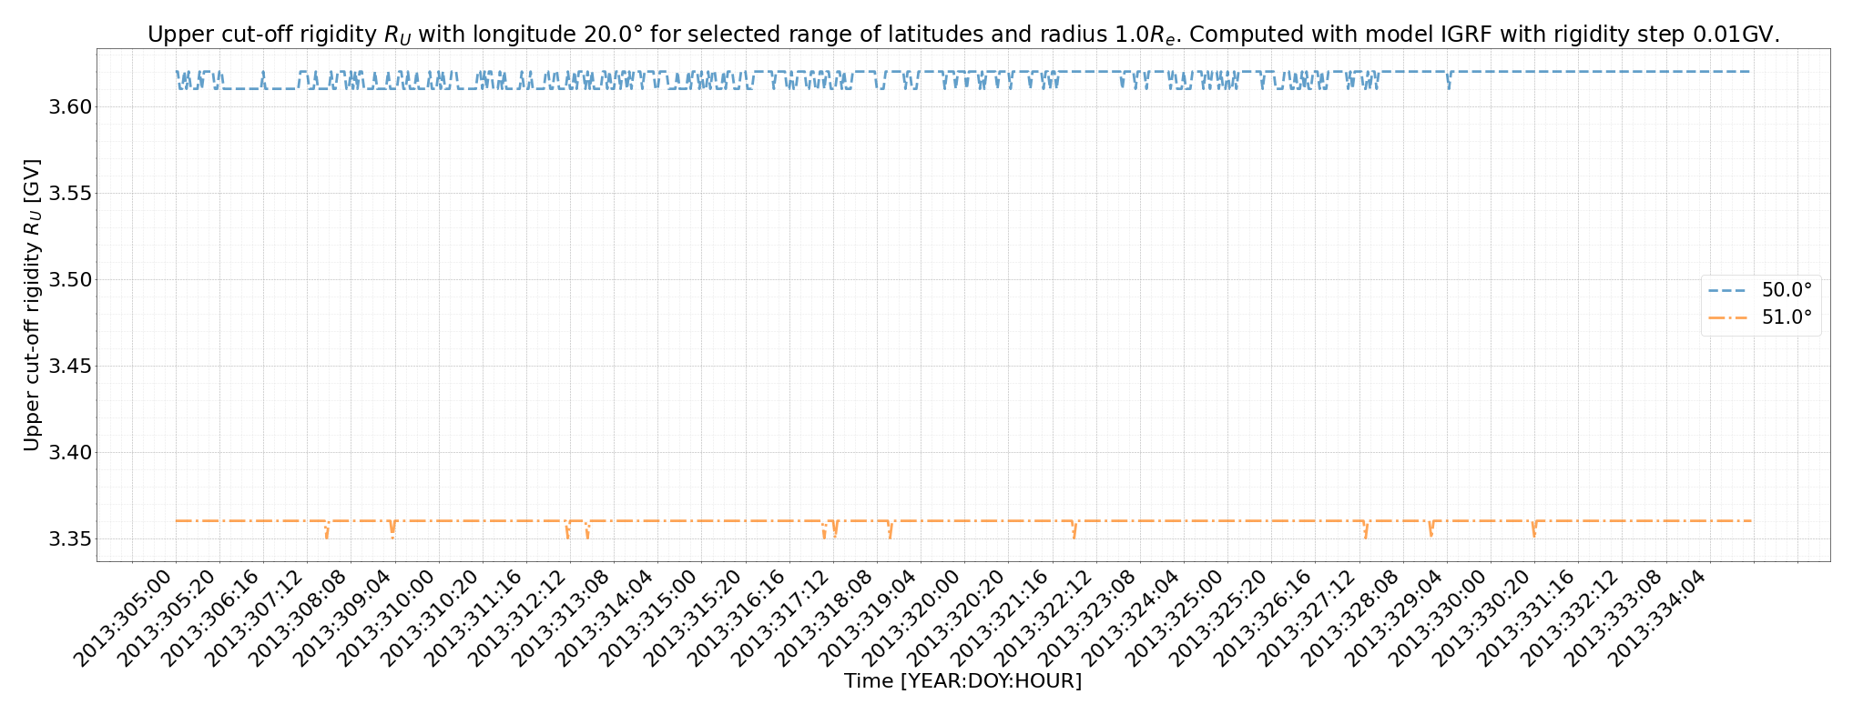Click the 51.0° legend entry label
The image size is (1853, 714).
point(1787,317)
